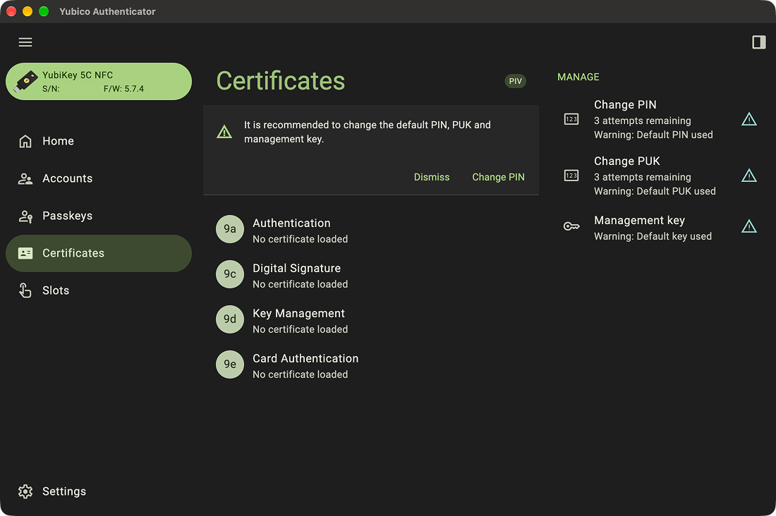Click the 9c slot circle badge
Screen dimensions: 776x516
tap(230, 274)
